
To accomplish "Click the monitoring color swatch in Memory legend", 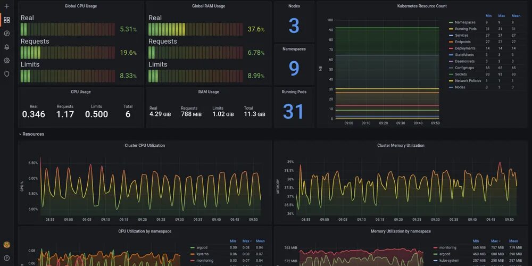I will pyautogui.click(x=435, y=248).
